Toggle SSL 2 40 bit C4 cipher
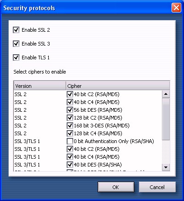The width and height of the screenshot is (184, 201). 70,102
